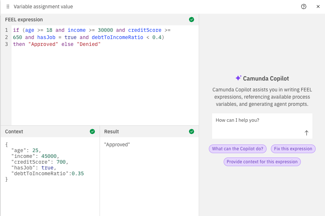The image size is (325, 216).
Task: Click the drag handle beside the dialog title
Action: click(8, 7)
